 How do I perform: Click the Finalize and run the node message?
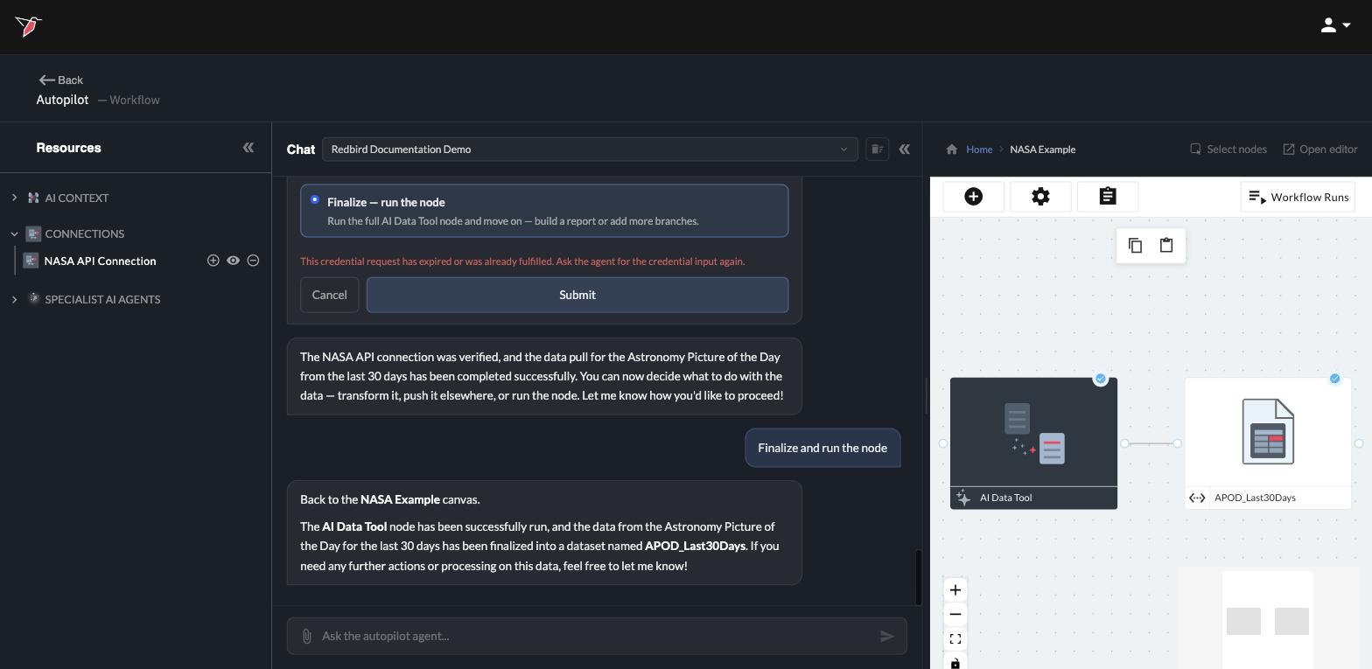[822, 448]
